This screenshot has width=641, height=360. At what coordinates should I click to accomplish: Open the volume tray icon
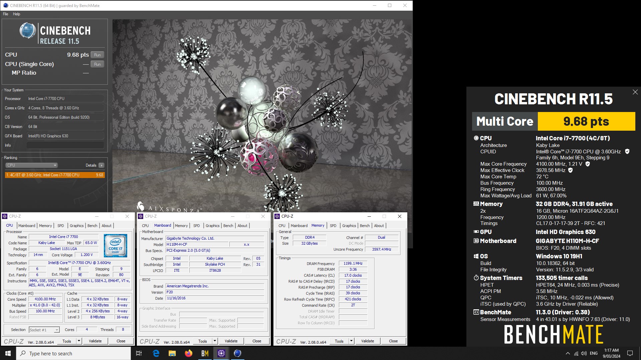[584, 353]
